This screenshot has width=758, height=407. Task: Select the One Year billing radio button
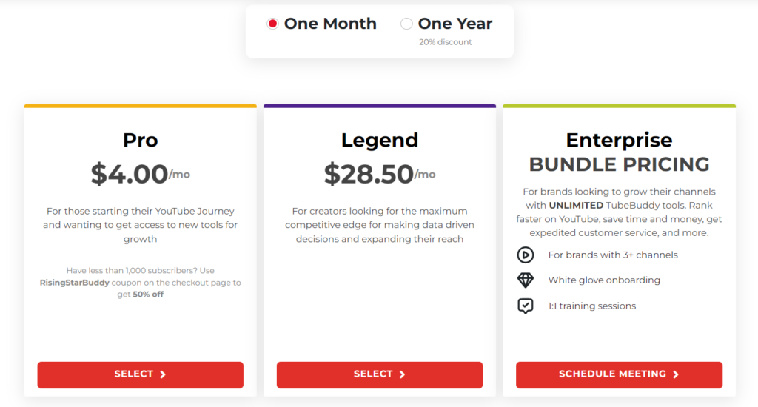point(406,24)
